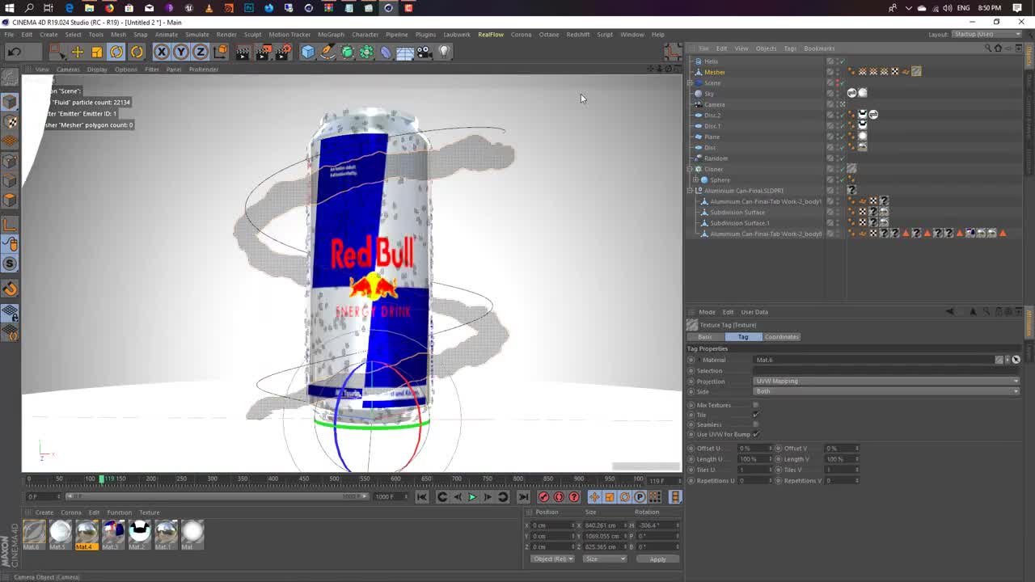Viewport: 1035px width, 582px height.
Task: Switch to the Basic tab
Action: click(x=705, y=337)
